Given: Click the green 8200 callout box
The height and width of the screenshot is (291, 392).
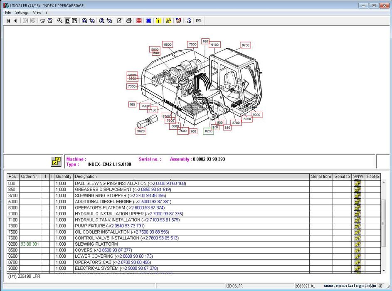Looking at the screenshot, I should point(208,131).
